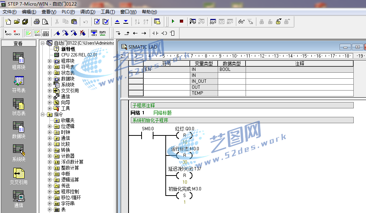The image size is (366, 213).
Task: Click the TEMP variable type cell
Action: (204, 93)
